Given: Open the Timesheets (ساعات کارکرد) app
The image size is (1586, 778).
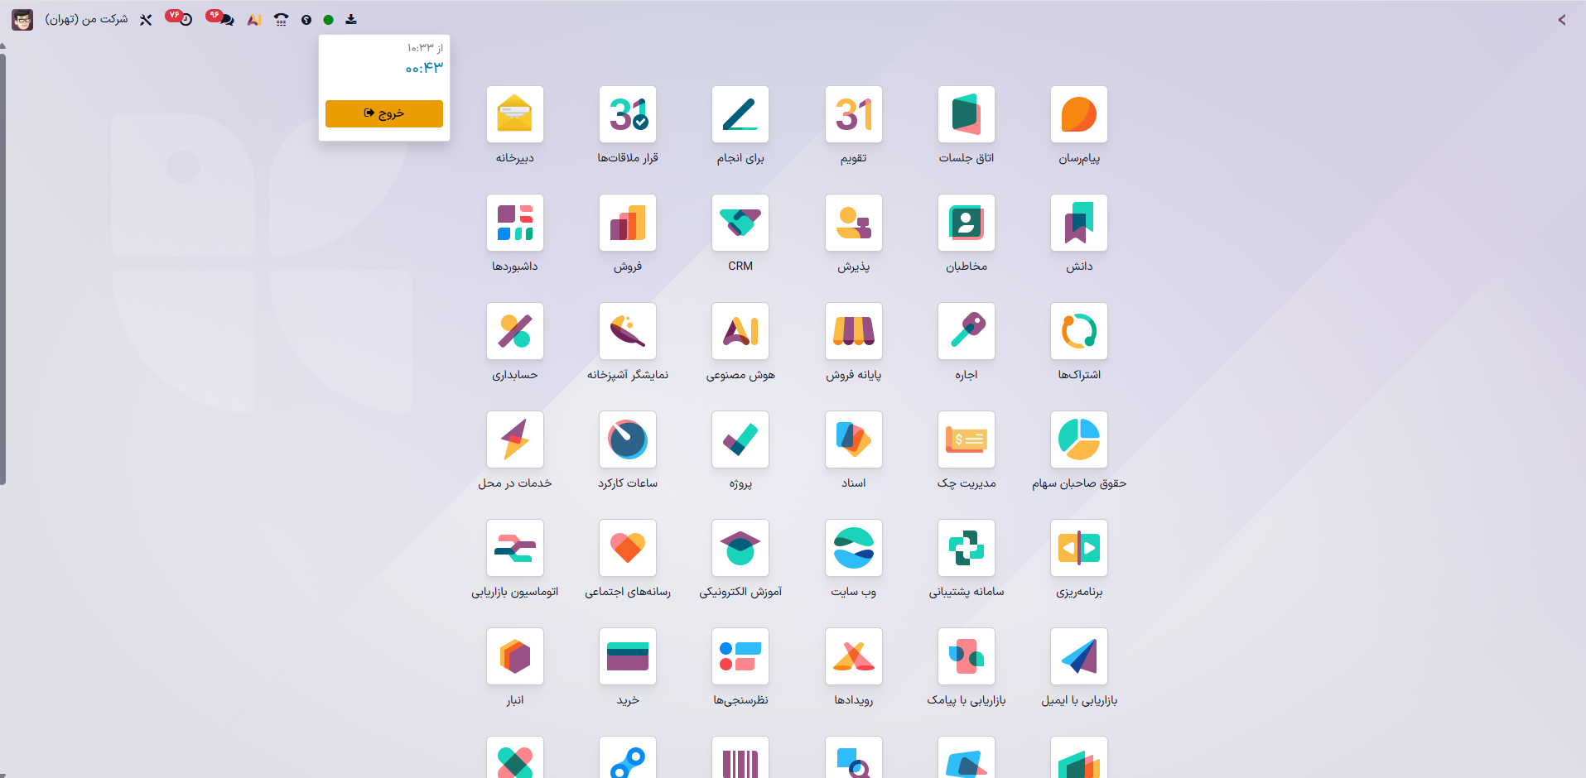Looking at the screenshot, I should coord(628,439).
